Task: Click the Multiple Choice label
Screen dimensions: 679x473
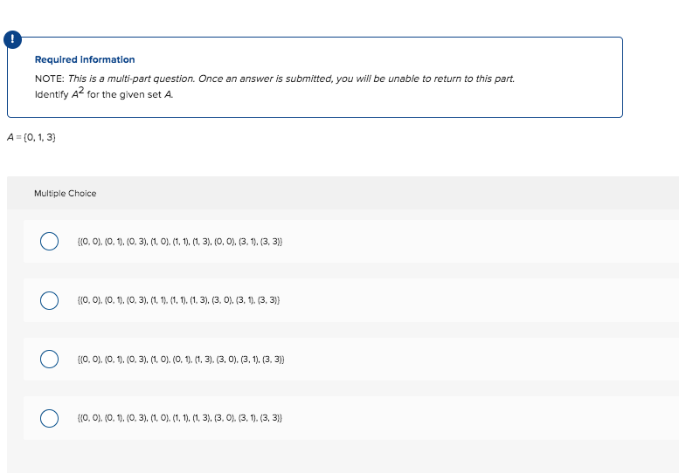Action: pos(66,193)
